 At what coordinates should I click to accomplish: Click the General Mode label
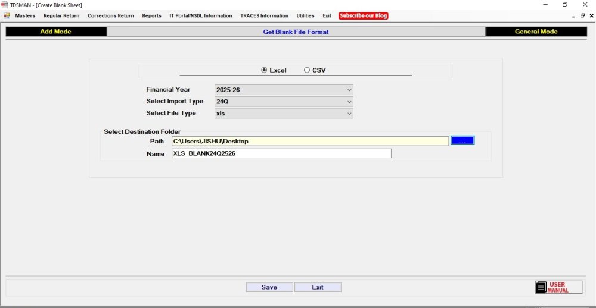point(536,32)
